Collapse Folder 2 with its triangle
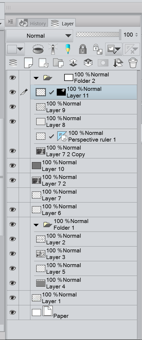Image resolution: width=142 pixels, height=340 pixels. (x=36, y=78)
